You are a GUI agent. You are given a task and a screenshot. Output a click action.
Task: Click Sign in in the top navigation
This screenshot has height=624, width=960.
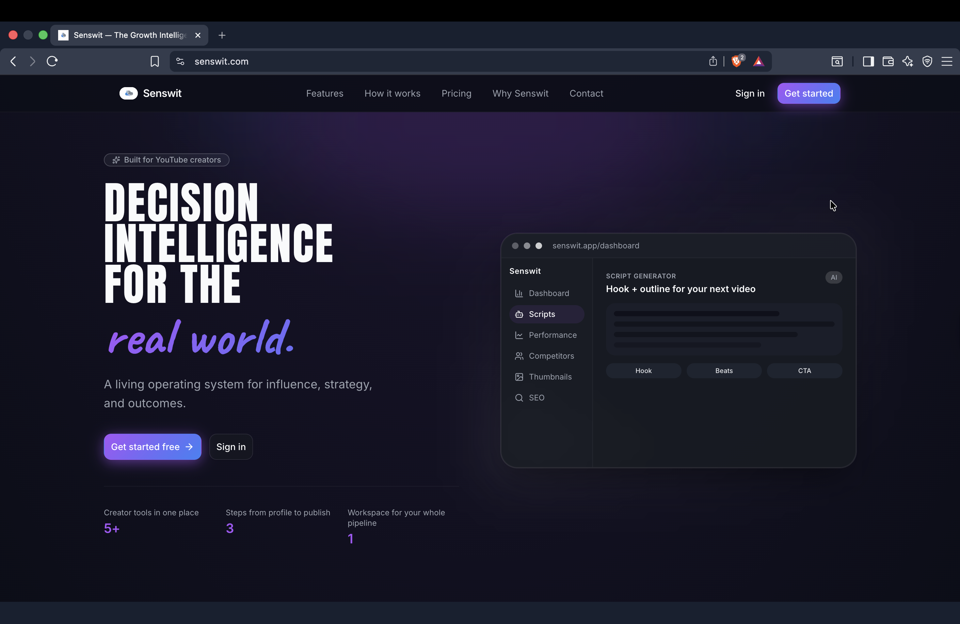[x=750, y=93]
